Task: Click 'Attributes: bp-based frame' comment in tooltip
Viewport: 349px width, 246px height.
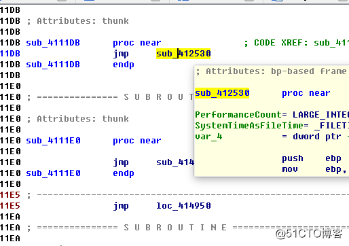Action: click(271, 71)
